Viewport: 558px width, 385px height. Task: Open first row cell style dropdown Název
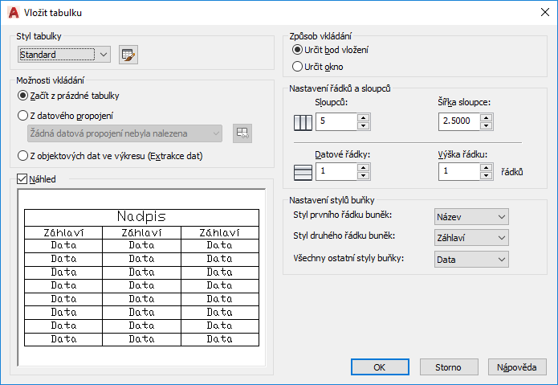tap(471, 217)
